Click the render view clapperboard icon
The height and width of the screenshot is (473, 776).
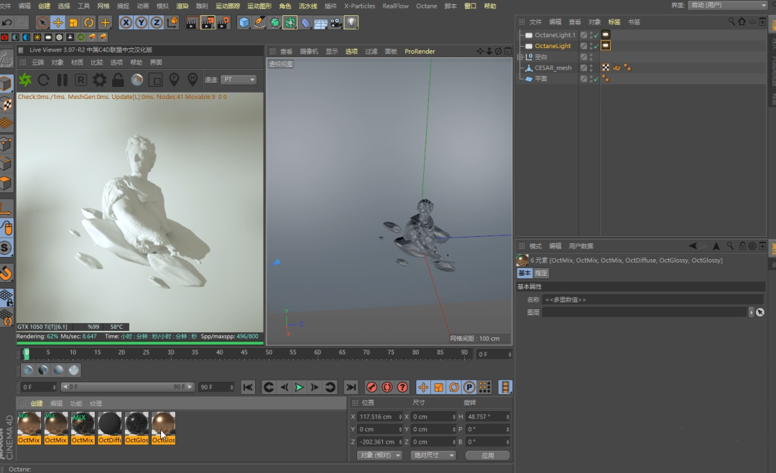[x=192, y=22]
